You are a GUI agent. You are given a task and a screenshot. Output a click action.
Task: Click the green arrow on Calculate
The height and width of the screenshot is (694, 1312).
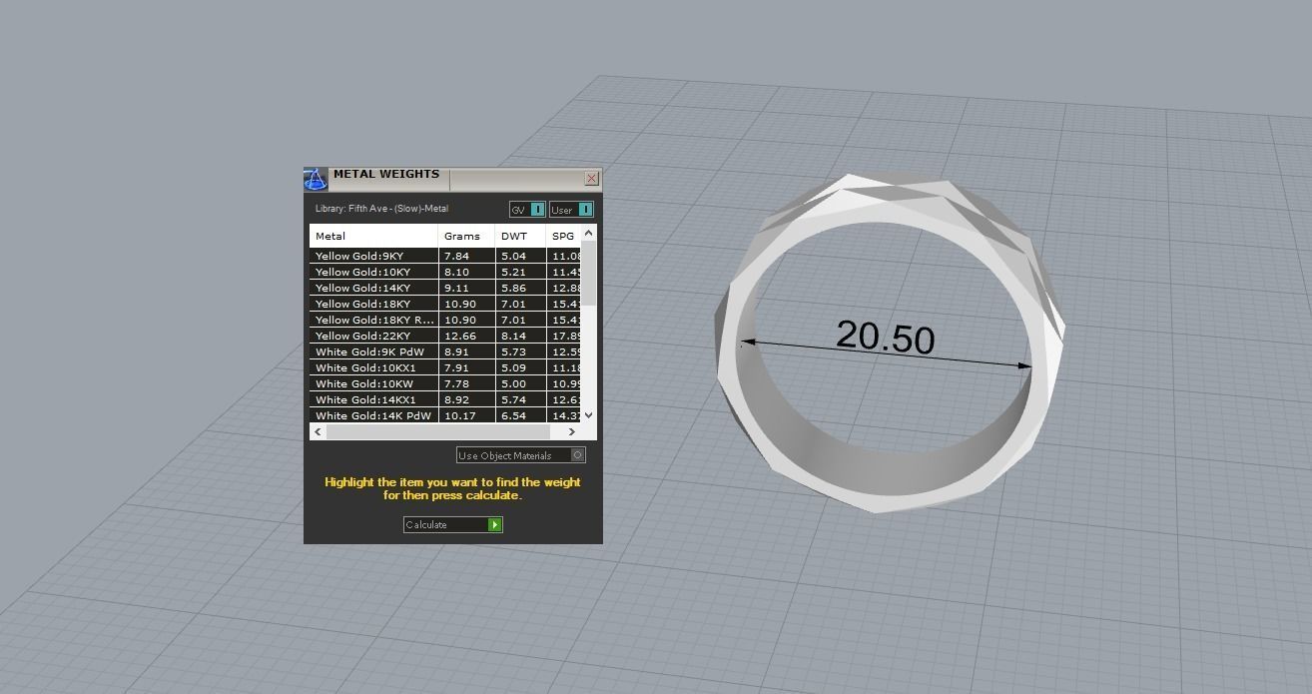click(x=494, y=524)
